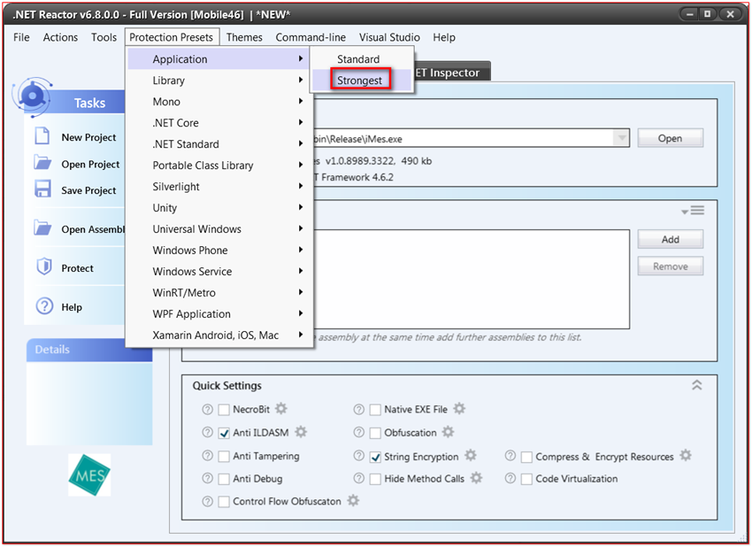Click the MES logo image
The width and height of the screenshot is (752, 547).
pyautogui.click(x=89, y=475)
